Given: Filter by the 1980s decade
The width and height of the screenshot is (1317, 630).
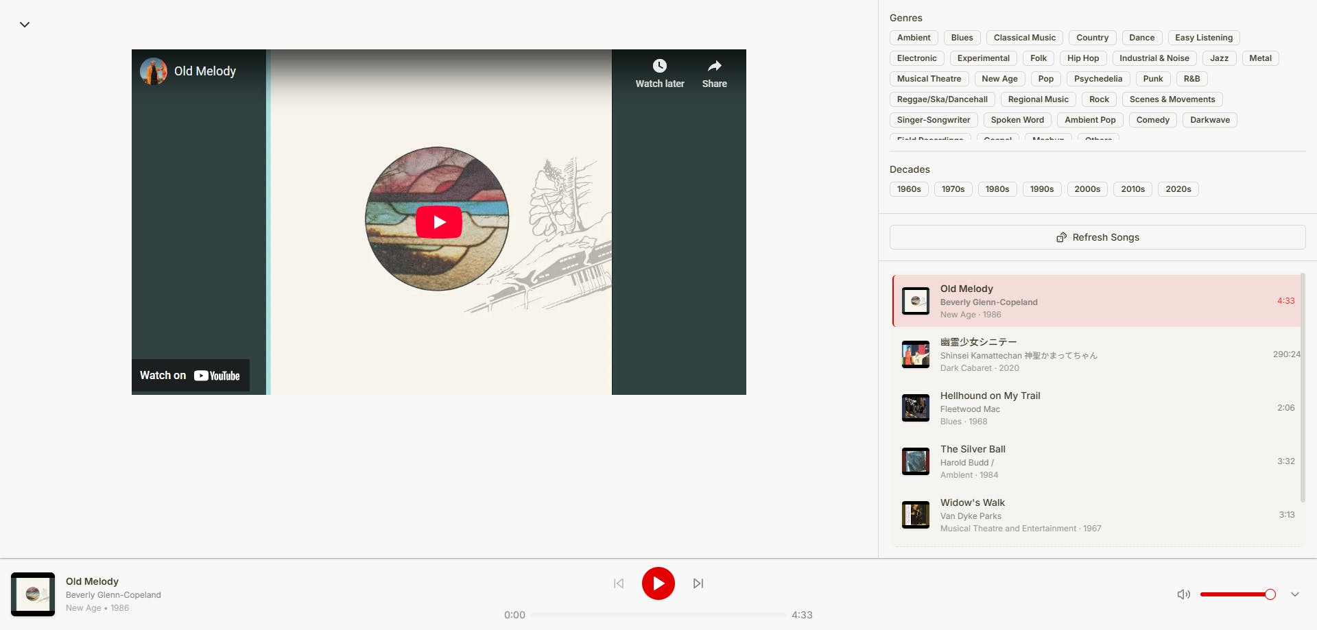Looking at the screenshot, I should 997,189.
